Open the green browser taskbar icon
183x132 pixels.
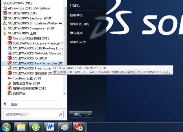point(36,127)
